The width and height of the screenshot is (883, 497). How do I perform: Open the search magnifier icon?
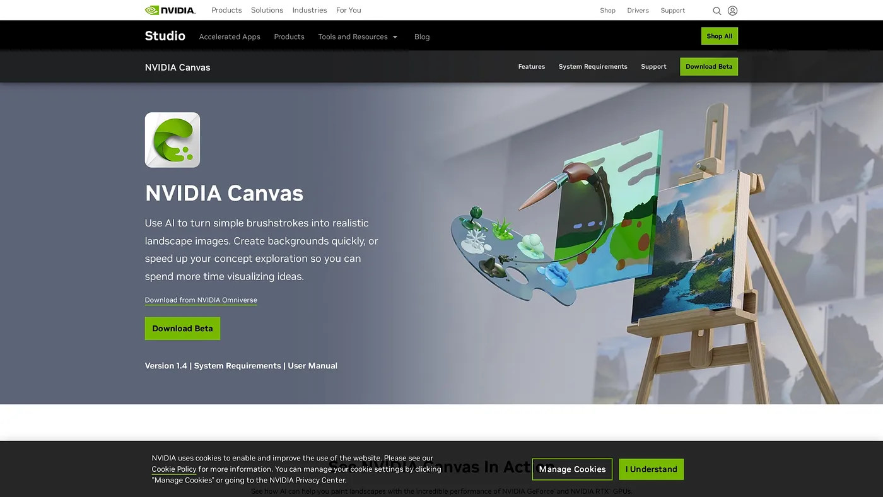tap(716, 11)
